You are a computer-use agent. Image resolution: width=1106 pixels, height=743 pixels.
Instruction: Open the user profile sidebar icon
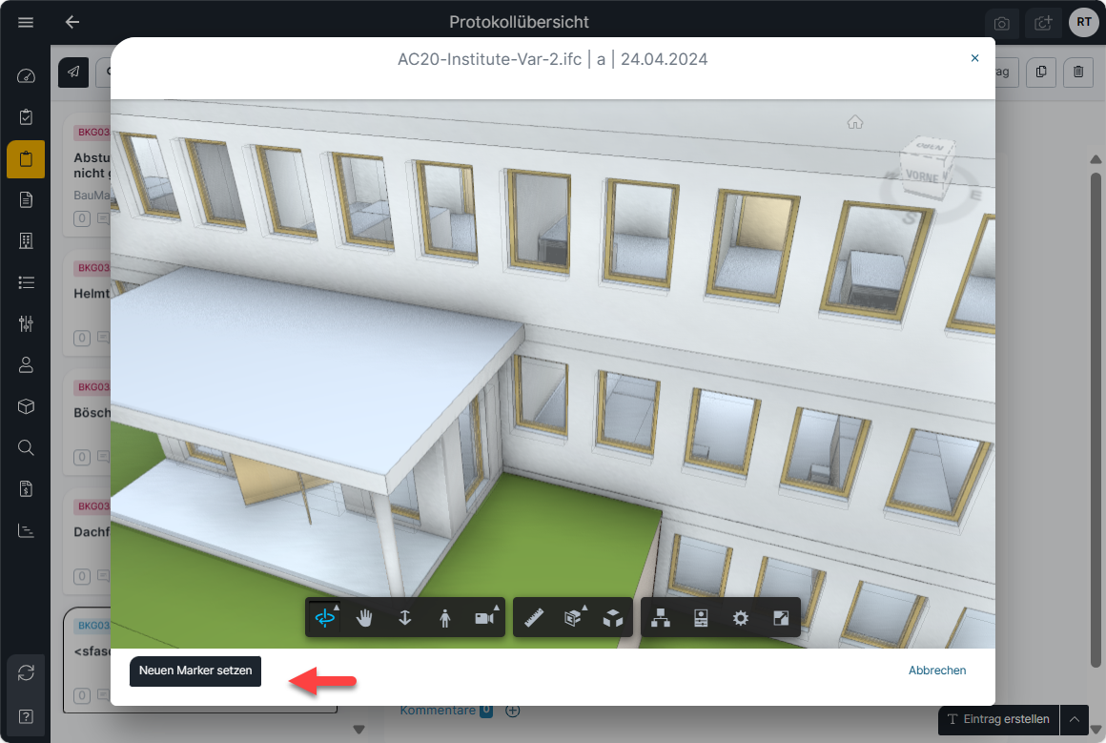pyautogui.click(x=26, y=364)
